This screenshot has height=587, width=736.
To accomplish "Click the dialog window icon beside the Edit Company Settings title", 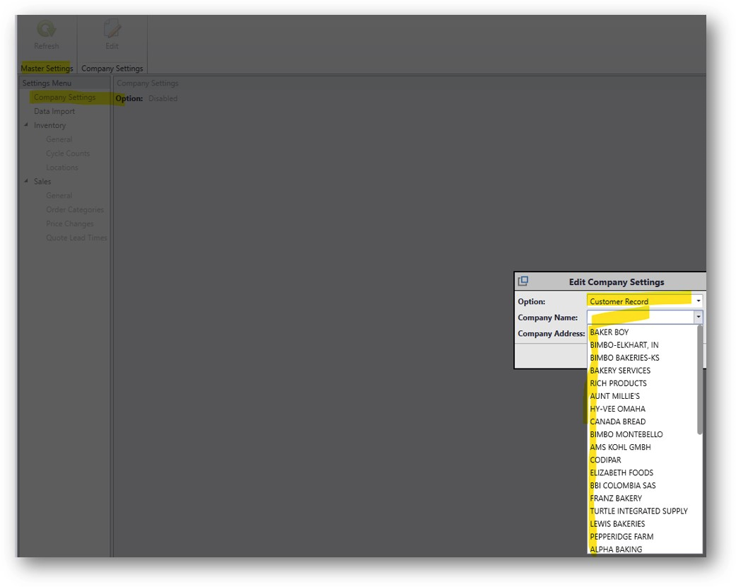I will pyautogui.click(x=523, y=281).
